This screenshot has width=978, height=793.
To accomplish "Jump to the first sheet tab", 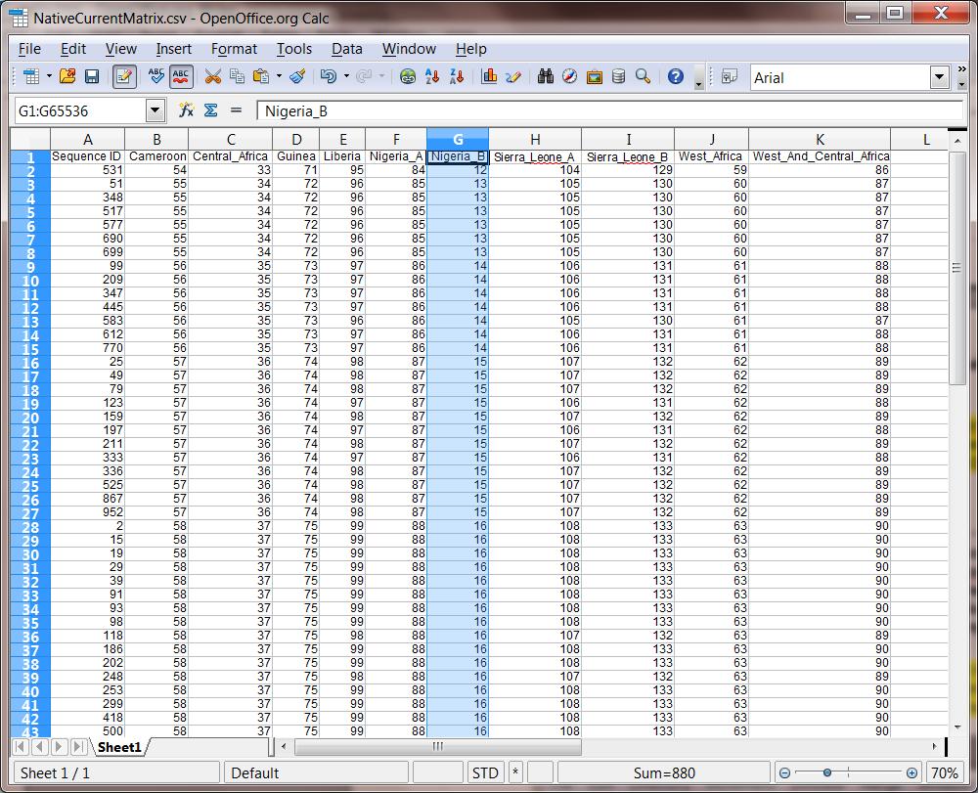I will coord(21,747).
